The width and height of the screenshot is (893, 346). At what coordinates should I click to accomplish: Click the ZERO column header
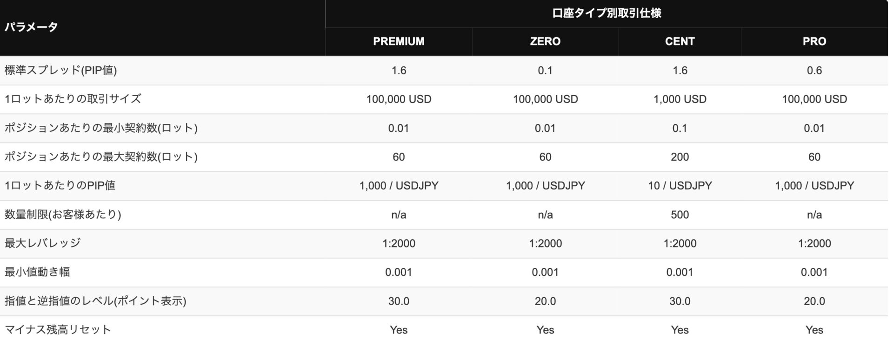click(x=545, y=41)
